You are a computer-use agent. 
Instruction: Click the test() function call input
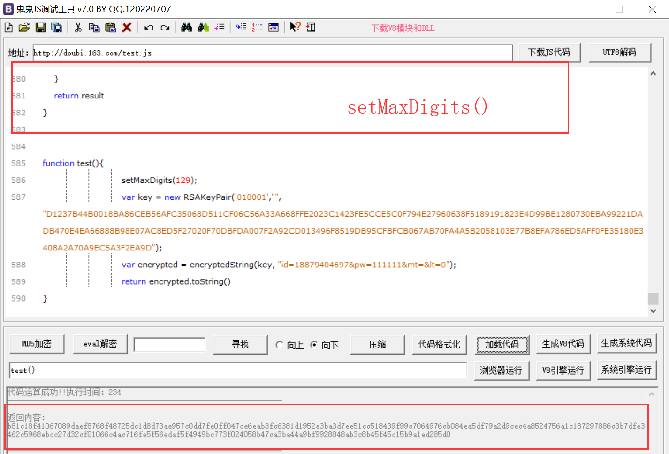[238, 370]
